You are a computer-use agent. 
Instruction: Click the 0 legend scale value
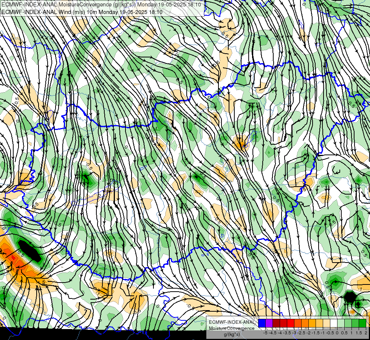pyautogui.click(x=337, y=333)
